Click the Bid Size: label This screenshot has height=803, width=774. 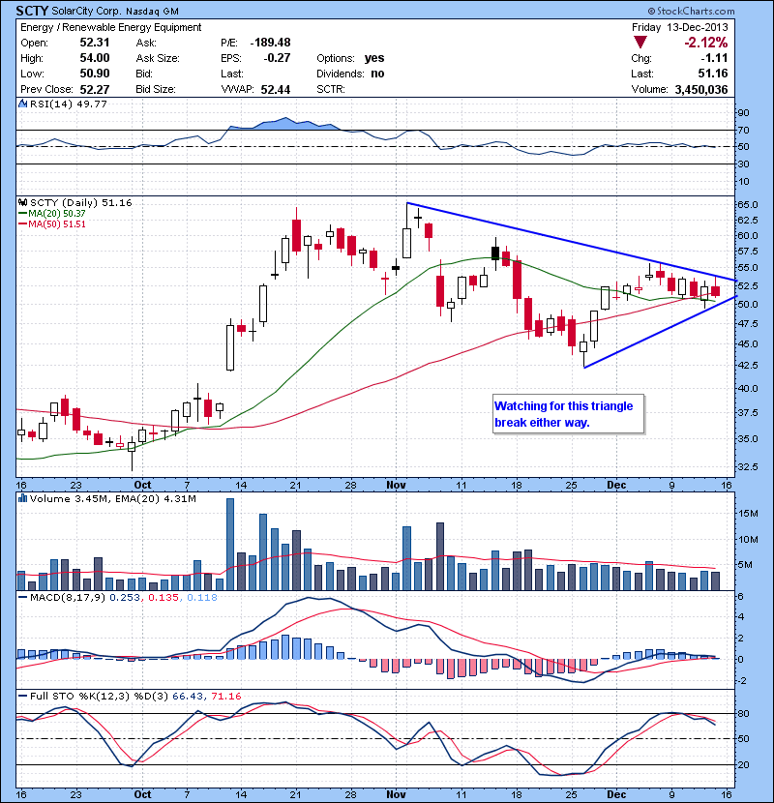pos(156,90)
